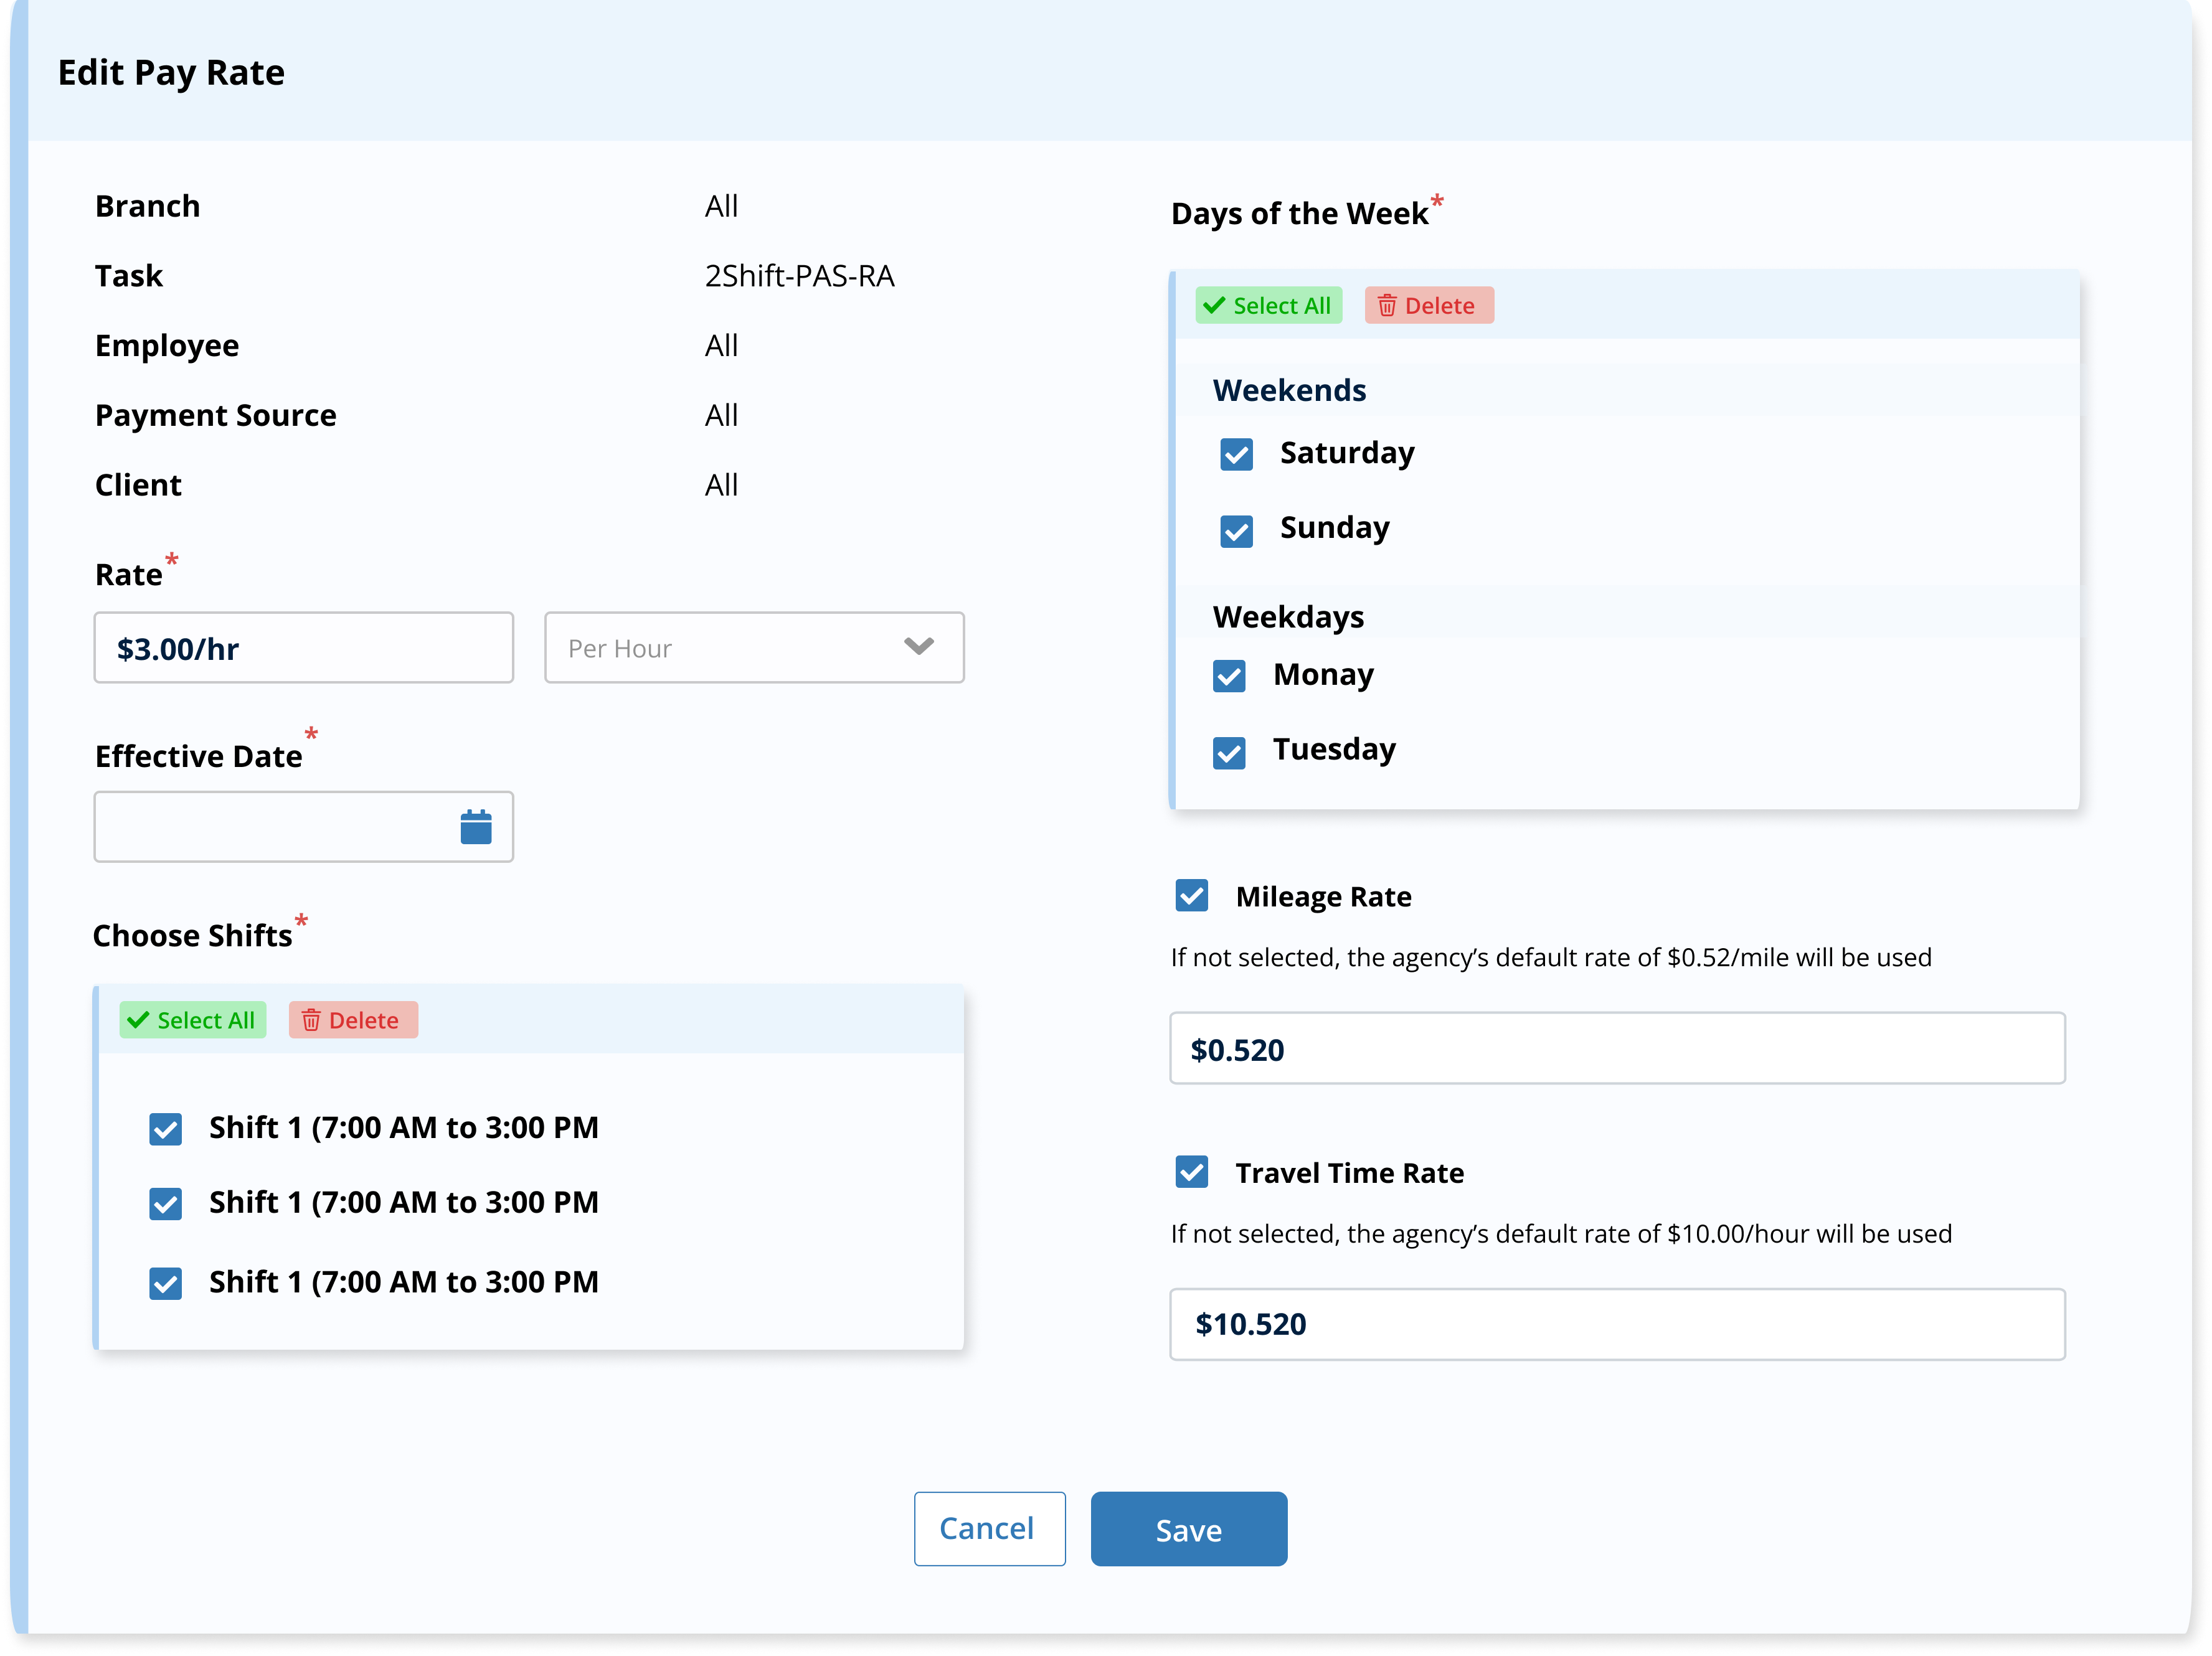
Task: Toggle the Monay weekday checkbox
Action: [1229, 675]
